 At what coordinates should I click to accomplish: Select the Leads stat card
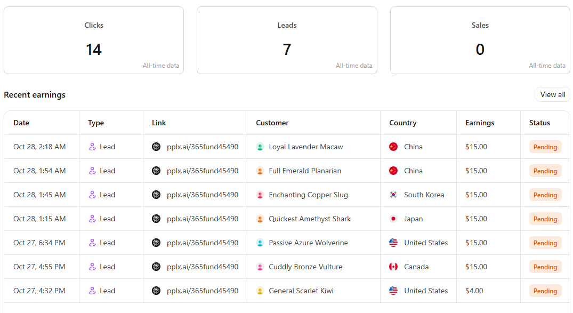(287, 40)
